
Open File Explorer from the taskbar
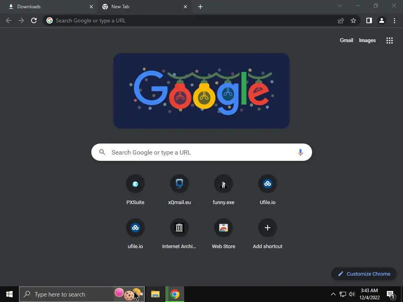point(155,294)
